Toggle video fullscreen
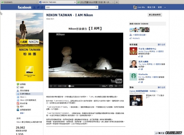Screen dimensions: 184x135 [121, 86]
